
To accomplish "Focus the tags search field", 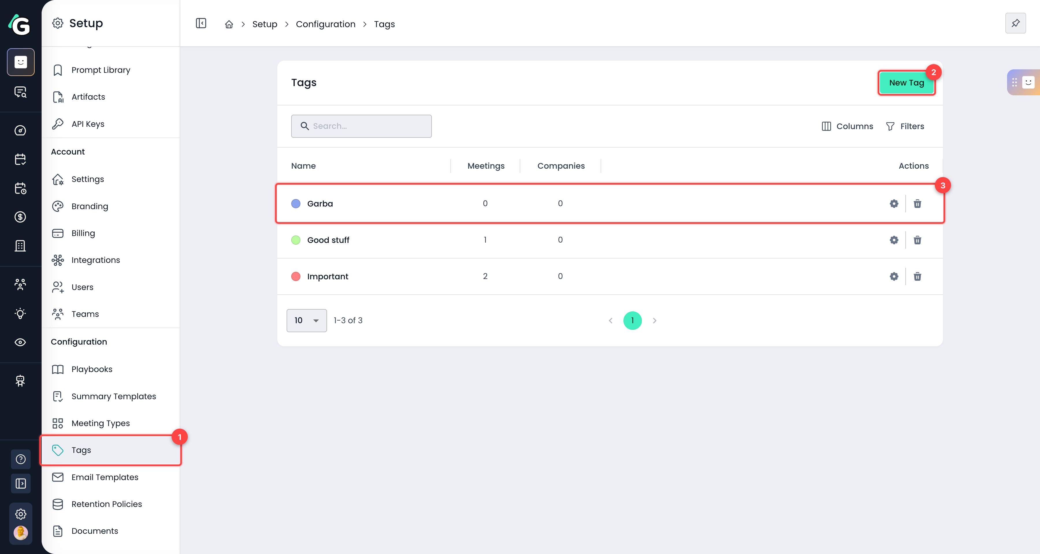I will point(361,127).
